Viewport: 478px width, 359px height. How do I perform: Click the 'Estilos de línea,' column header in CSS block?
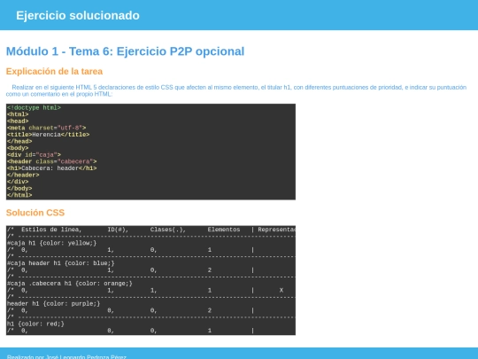pos(51,230)
